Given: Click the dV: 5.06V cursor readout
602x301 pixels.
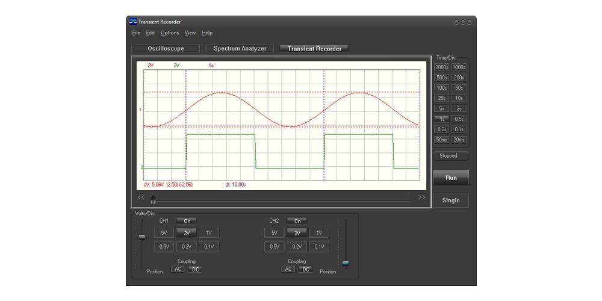Looking at the screenshot, I should (x=168, y=185).
